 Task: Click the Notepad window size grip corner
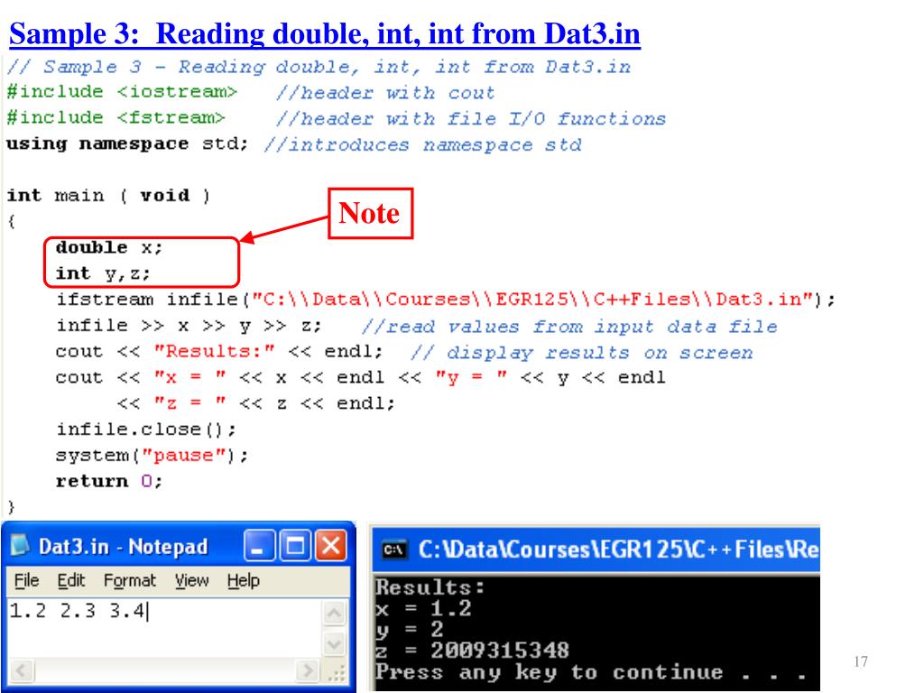(x=336, y=672)
